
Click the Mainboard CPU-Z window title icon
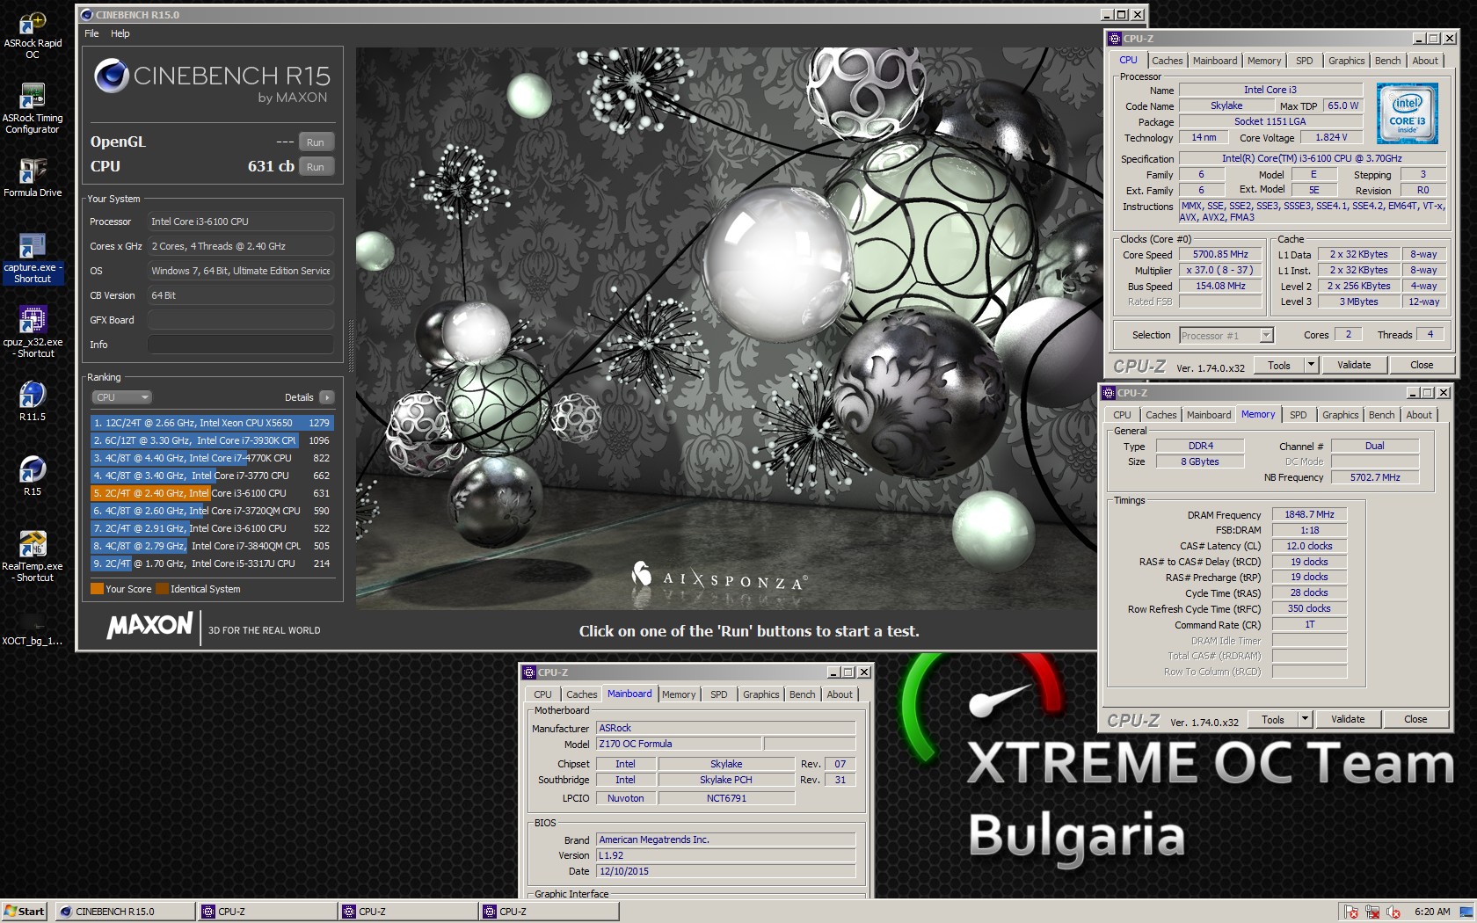529,672
